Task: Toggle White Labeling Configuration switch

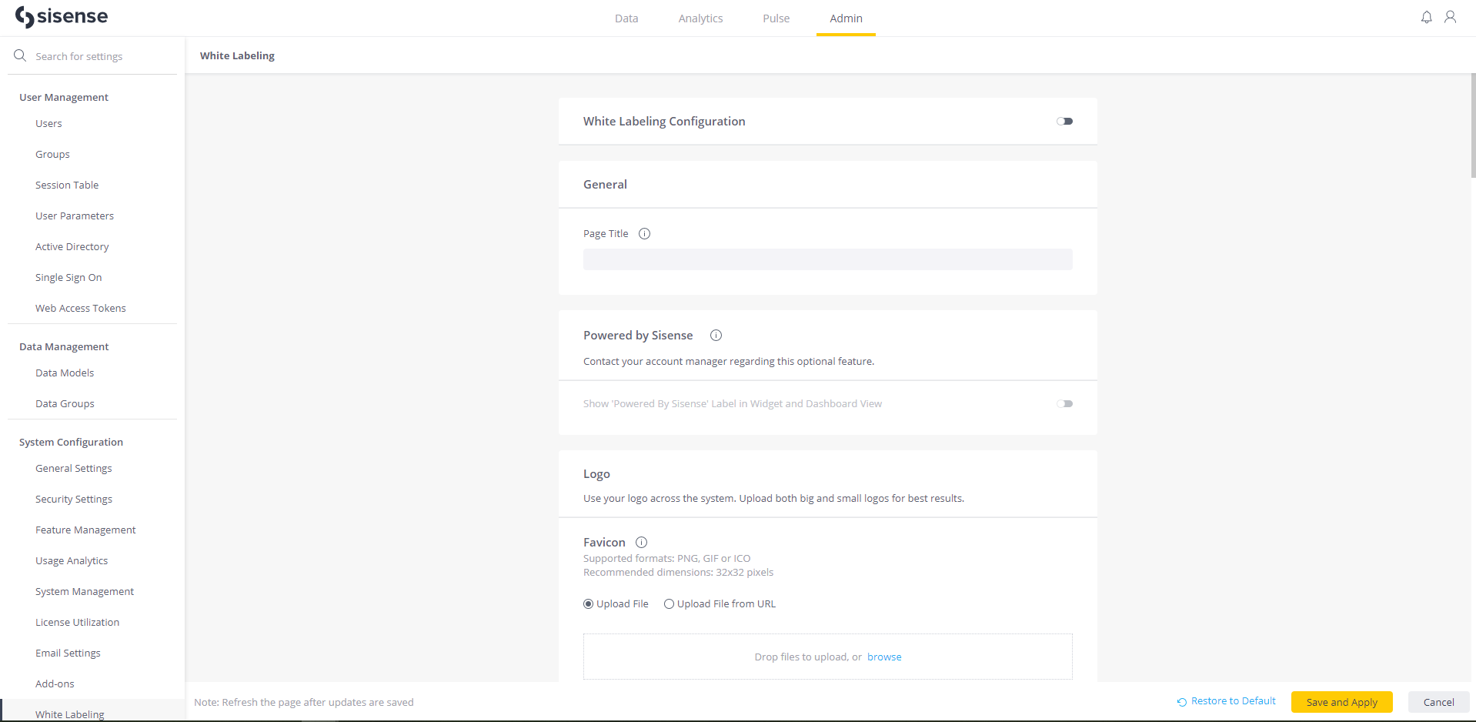Action: coord(1064,122)
